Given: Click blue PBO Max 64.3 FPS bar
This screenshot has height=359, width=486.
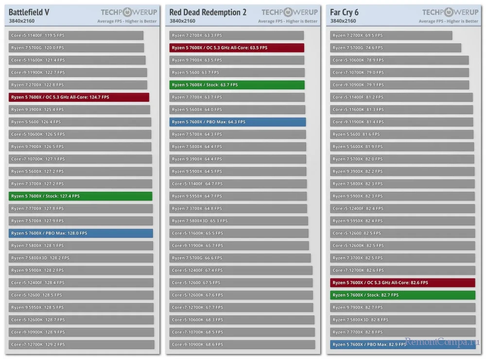Looking at the screenshot, I should tap(238, 122).
